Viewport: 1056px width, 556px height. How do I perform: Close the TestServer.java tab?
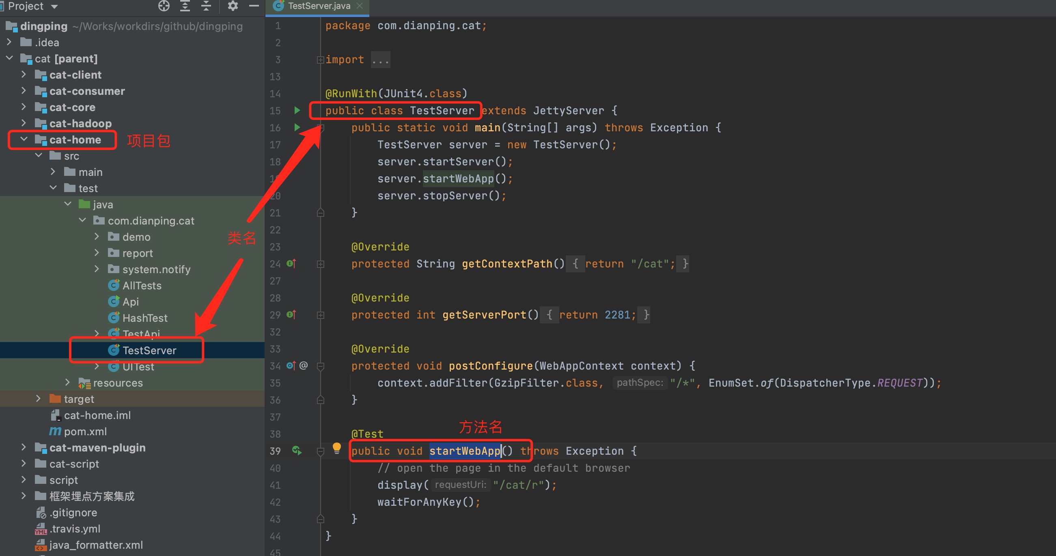click(x=360, y=6)
